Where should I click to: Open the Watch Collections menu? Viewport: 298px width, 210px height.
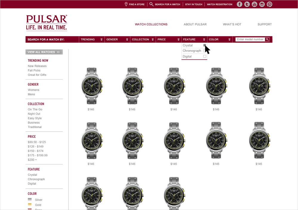[x=151, y=24]
